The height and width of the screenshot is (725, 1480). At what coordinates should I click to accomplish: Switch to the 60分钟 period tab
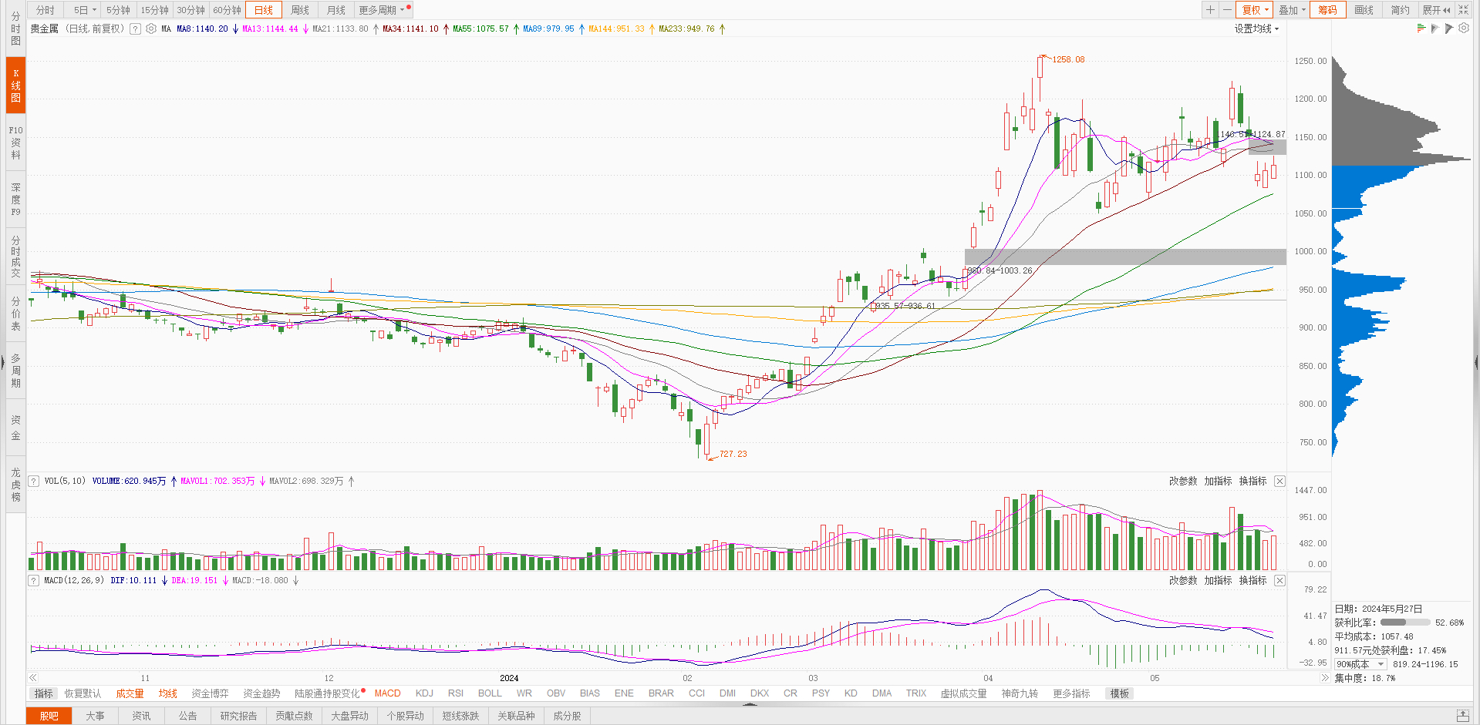(227, 10)
